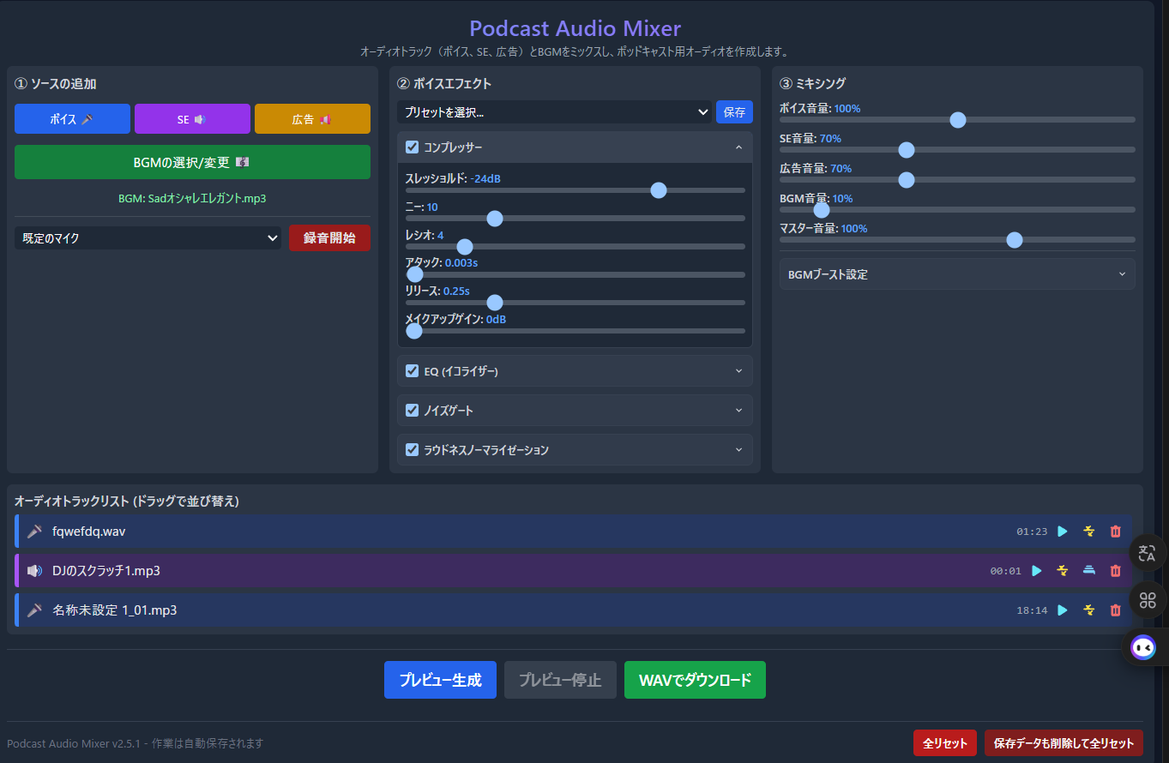Expand the EQ (イコライザー) section chevron
This screenshot has height=763, width=1169.
click(738, 371)
